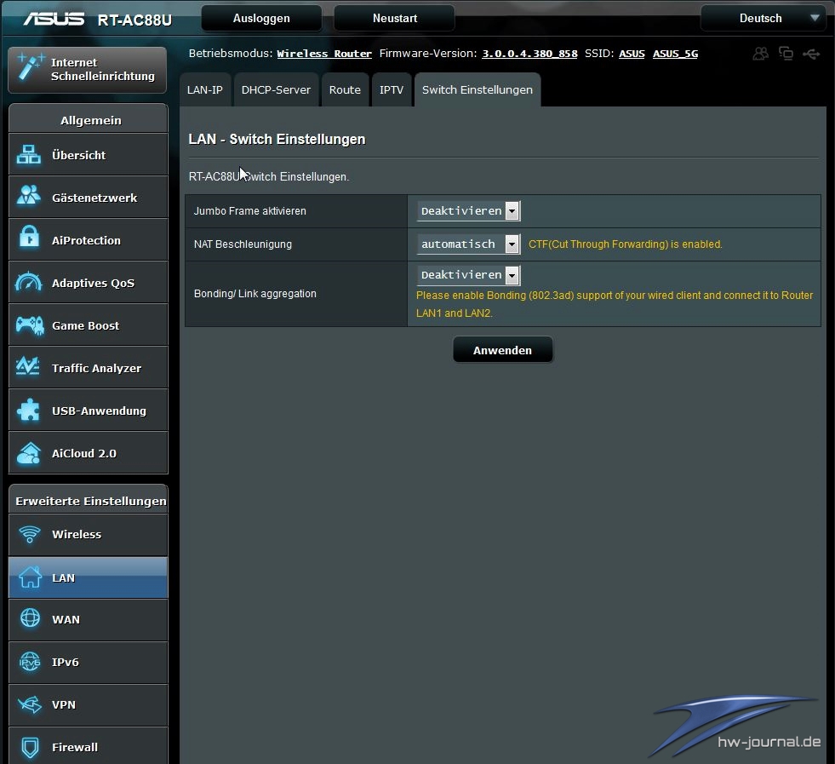Open the Bonding/Link aggregation dropdown

point(469,275)
